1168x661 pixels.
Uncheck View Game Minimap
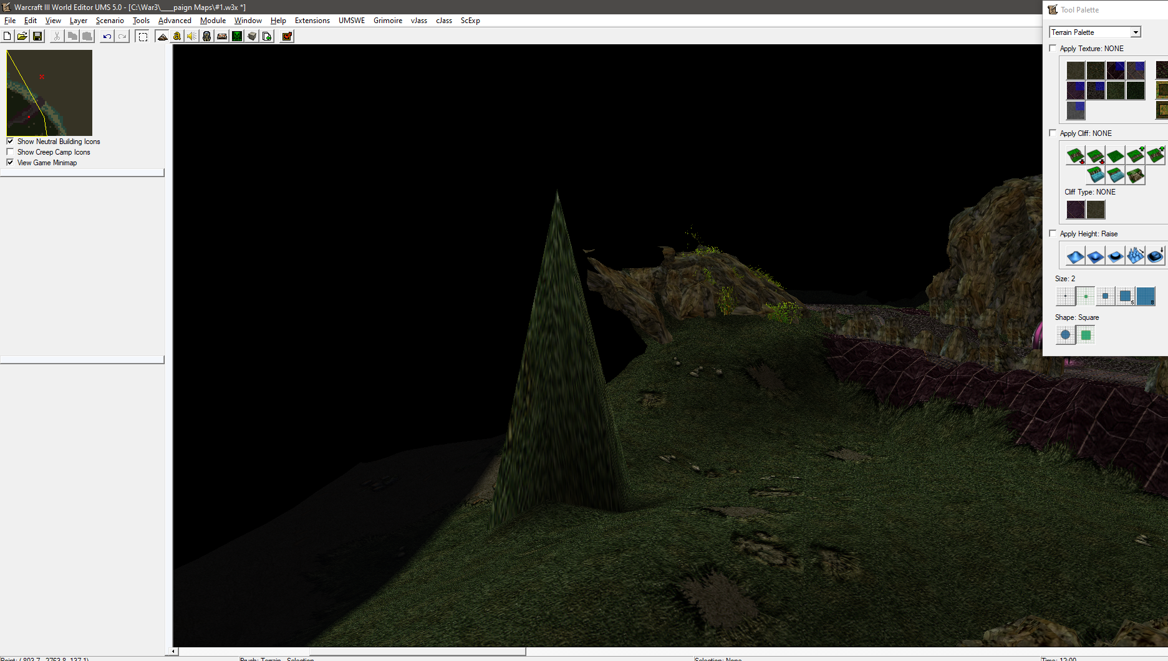tap(10, 162)
